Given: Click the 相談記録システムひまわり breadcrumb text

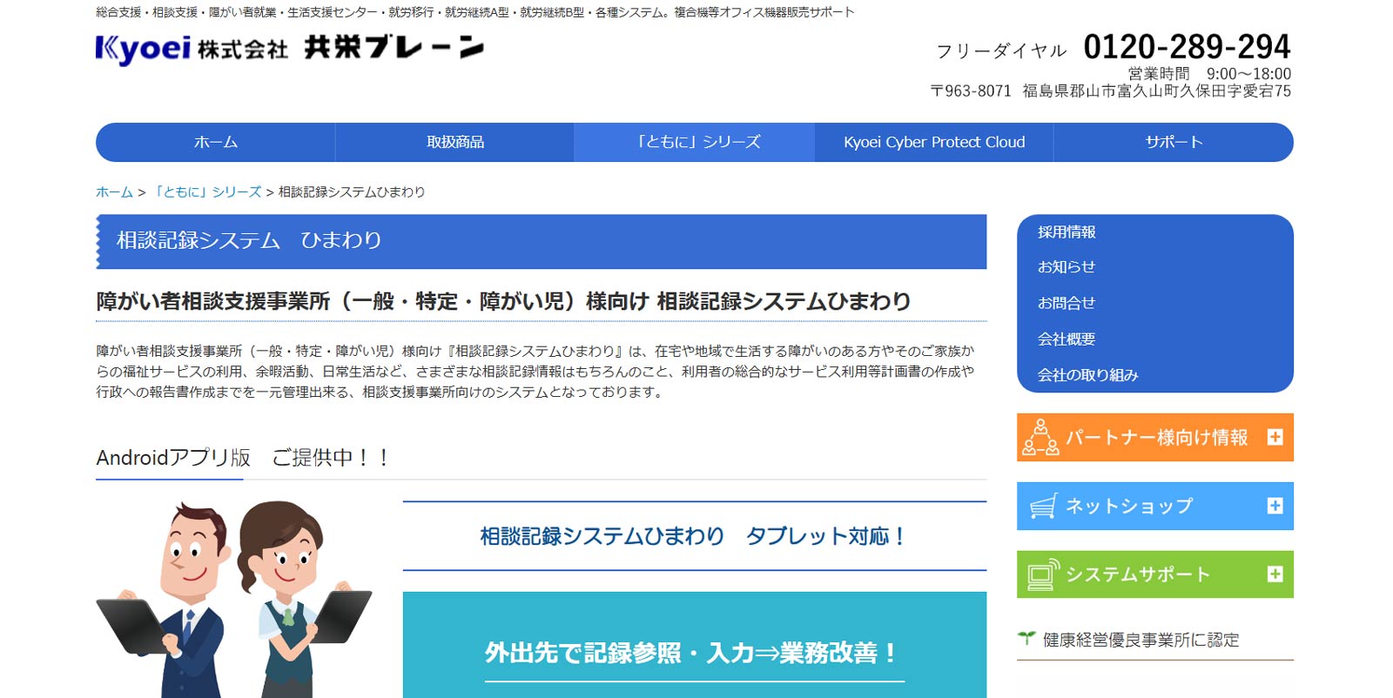Looking at the screenshot, I should [x=352, y=191].
